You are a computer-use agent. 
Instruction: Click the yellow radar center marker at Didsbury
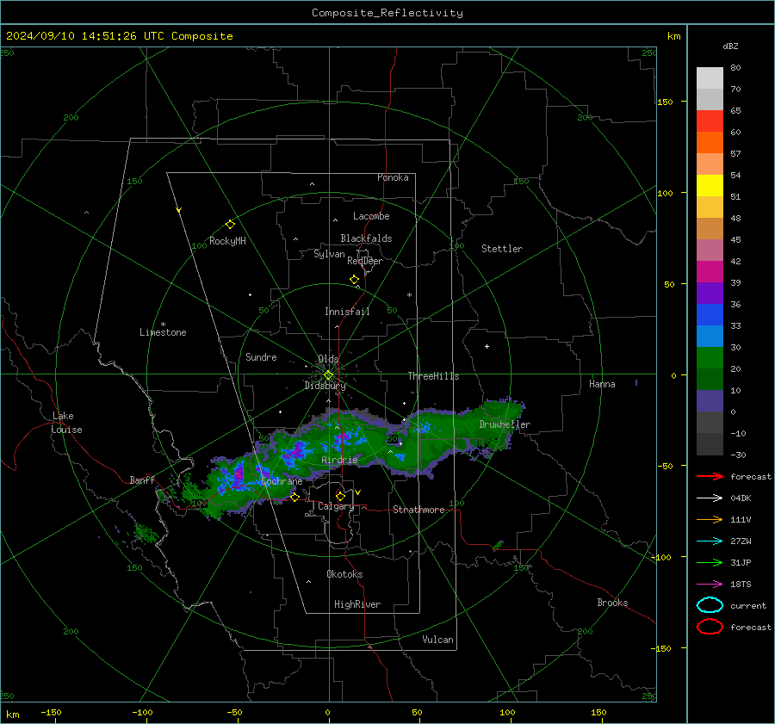(328, 375)
